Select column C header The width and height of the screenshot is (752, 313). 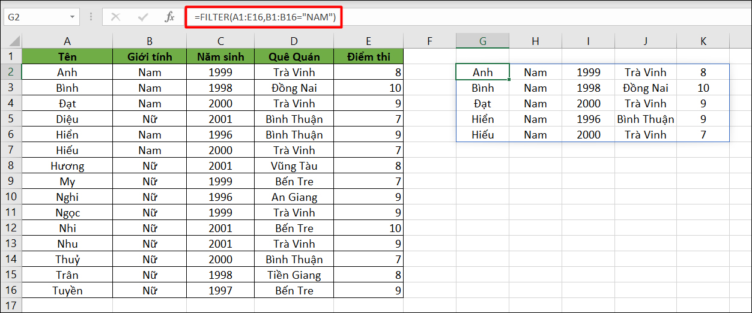point(220,41)
